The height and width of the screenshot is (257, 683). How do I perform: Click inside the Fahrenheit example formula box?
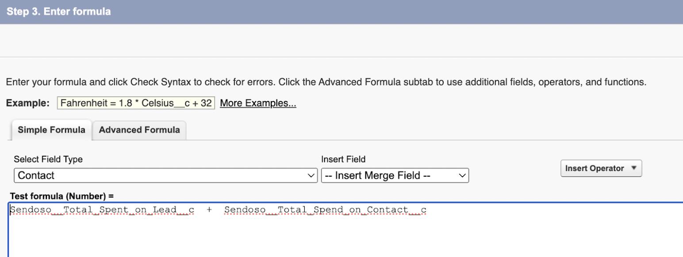136,103
